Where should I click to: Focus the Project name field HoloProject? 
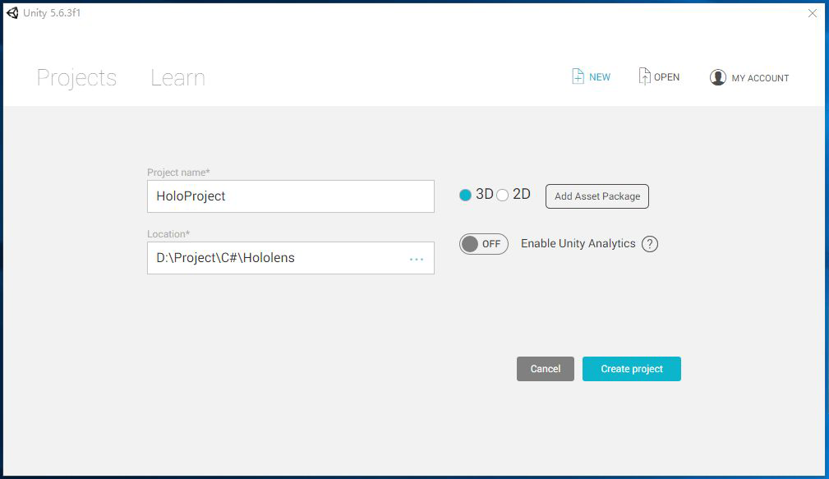click(x=291, y=196)
